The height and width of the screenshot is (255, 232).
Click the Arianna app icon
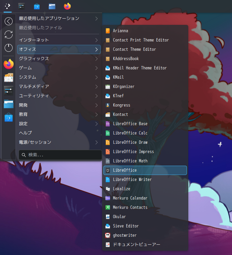108,31
